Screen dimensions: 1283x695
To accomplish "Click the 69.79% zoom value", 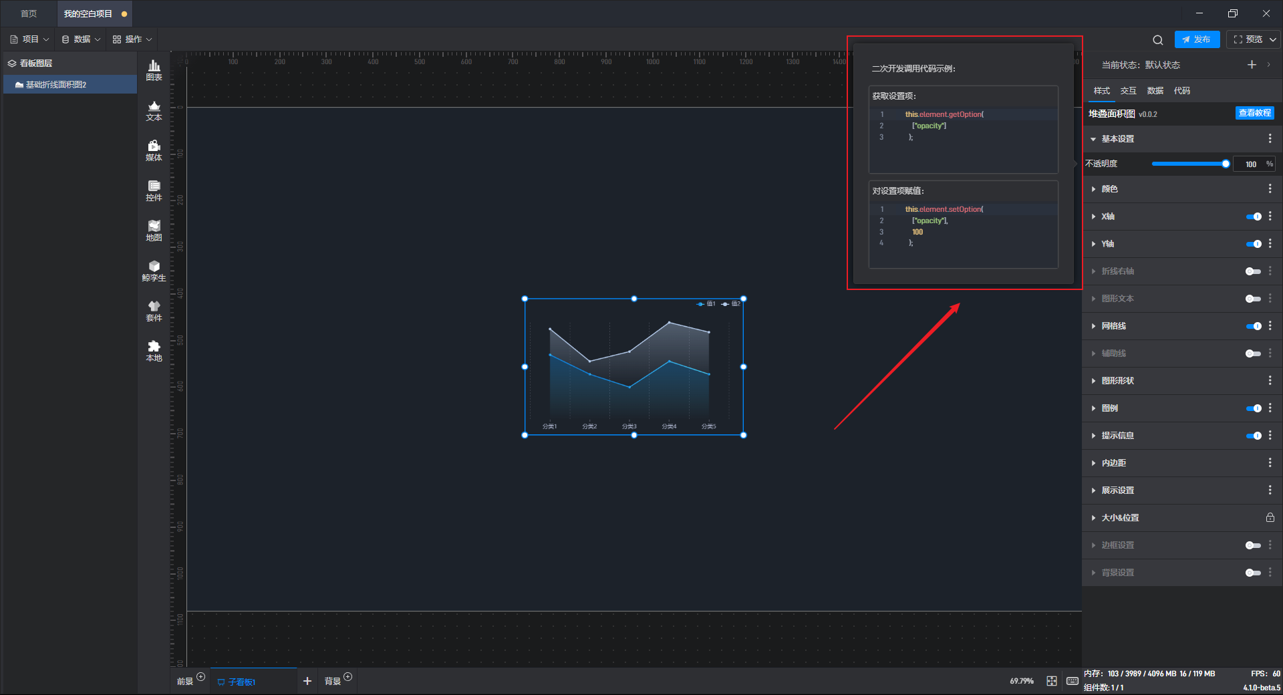I will (x=1022, y=681).
